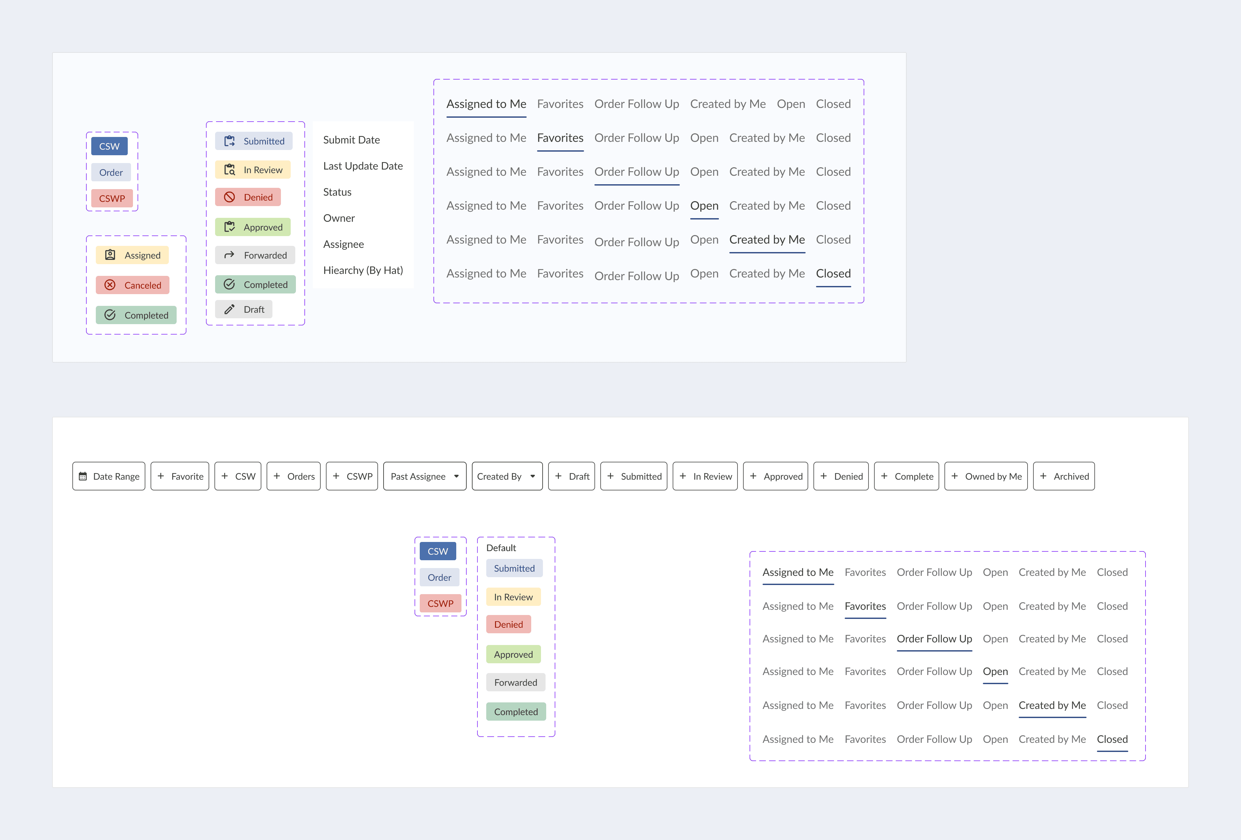Click the X-circle icon on Canceled badge
Viewport: 1241px width, 840px height.
[110, 285]
